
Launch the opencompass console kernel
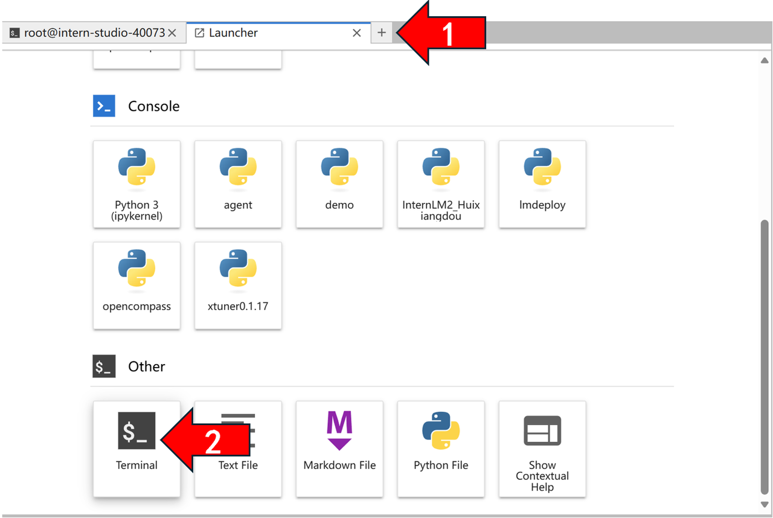(136, 286)
